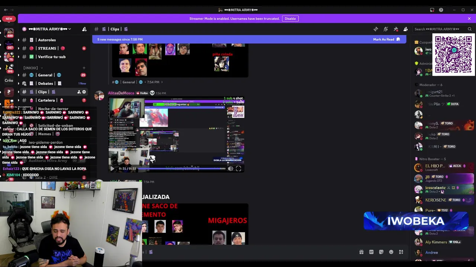Click the Clips channel title in header

(x=115, y=29)
